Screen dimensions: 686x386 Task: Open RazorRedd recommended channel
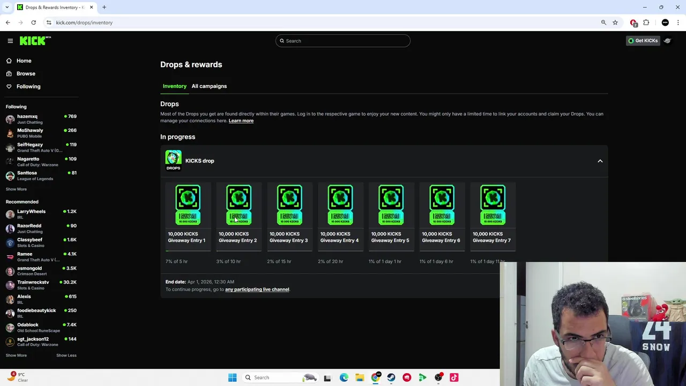pos(41,228)
